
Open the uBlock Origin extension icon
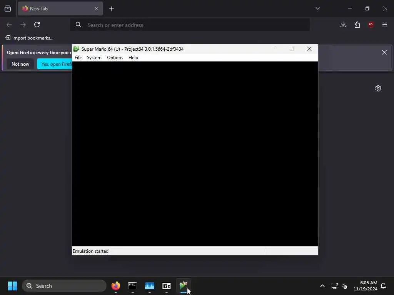point(371,25)
